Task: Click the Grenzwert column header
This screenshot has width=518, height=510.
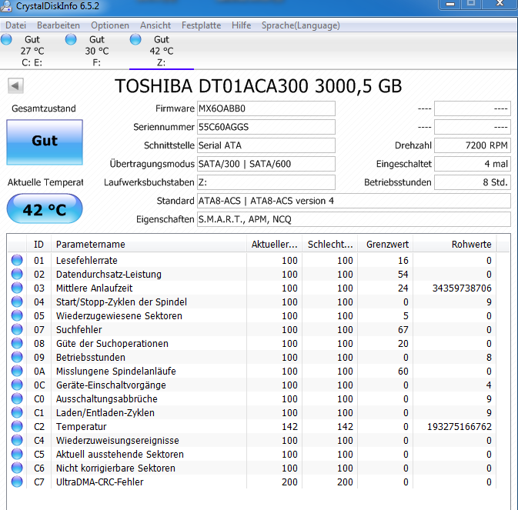Action: (x=385, y=245)
